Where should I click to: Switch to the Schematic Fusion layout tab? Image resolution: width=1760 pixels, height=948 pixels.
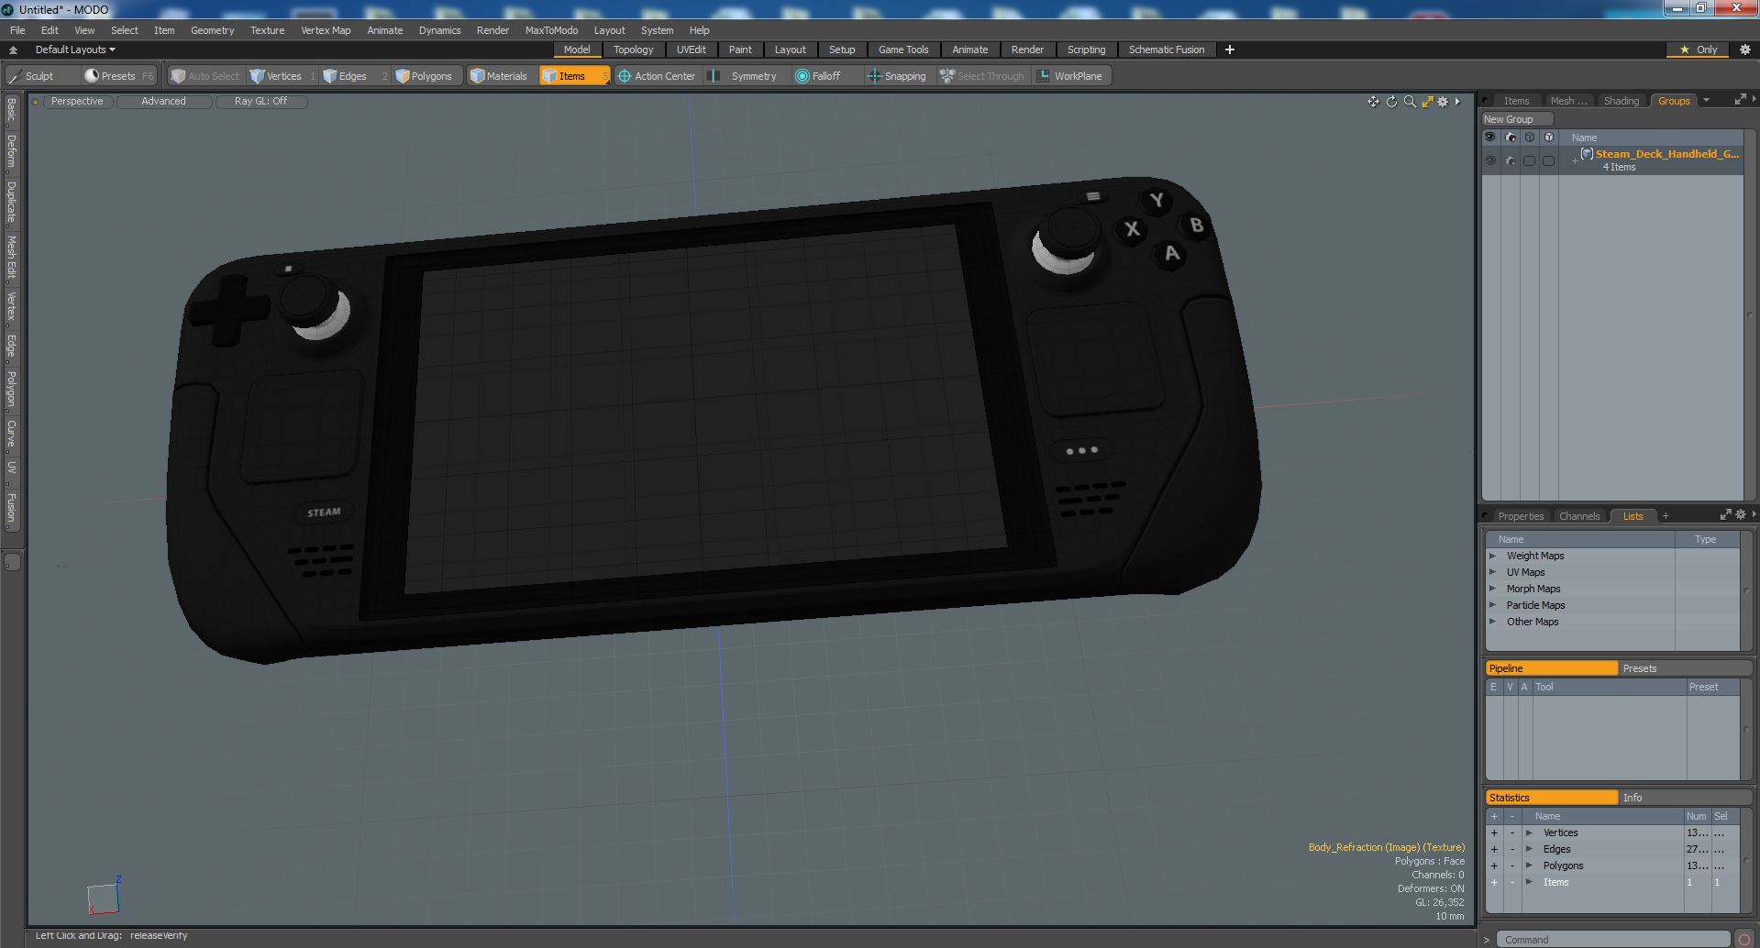(1166, 50)
